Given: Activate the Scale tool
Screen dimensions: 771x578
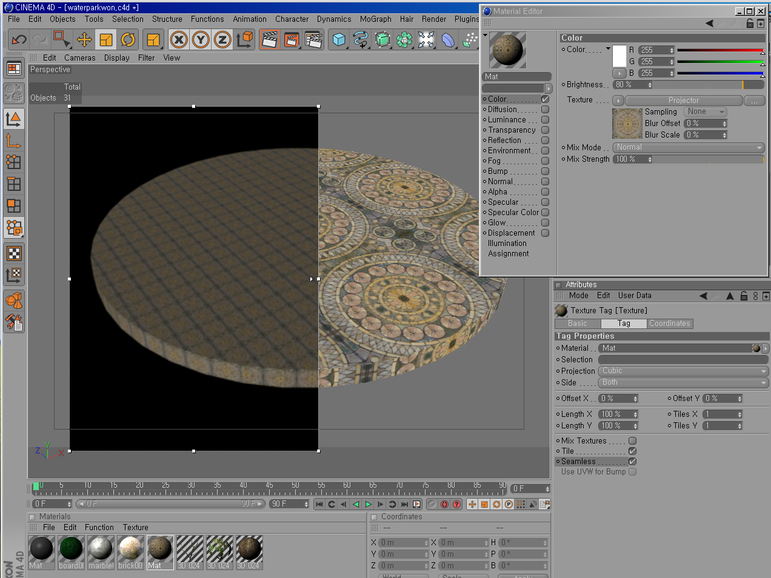Looking at the screenshot, I should pyautogui.click(x=106, y=40).
